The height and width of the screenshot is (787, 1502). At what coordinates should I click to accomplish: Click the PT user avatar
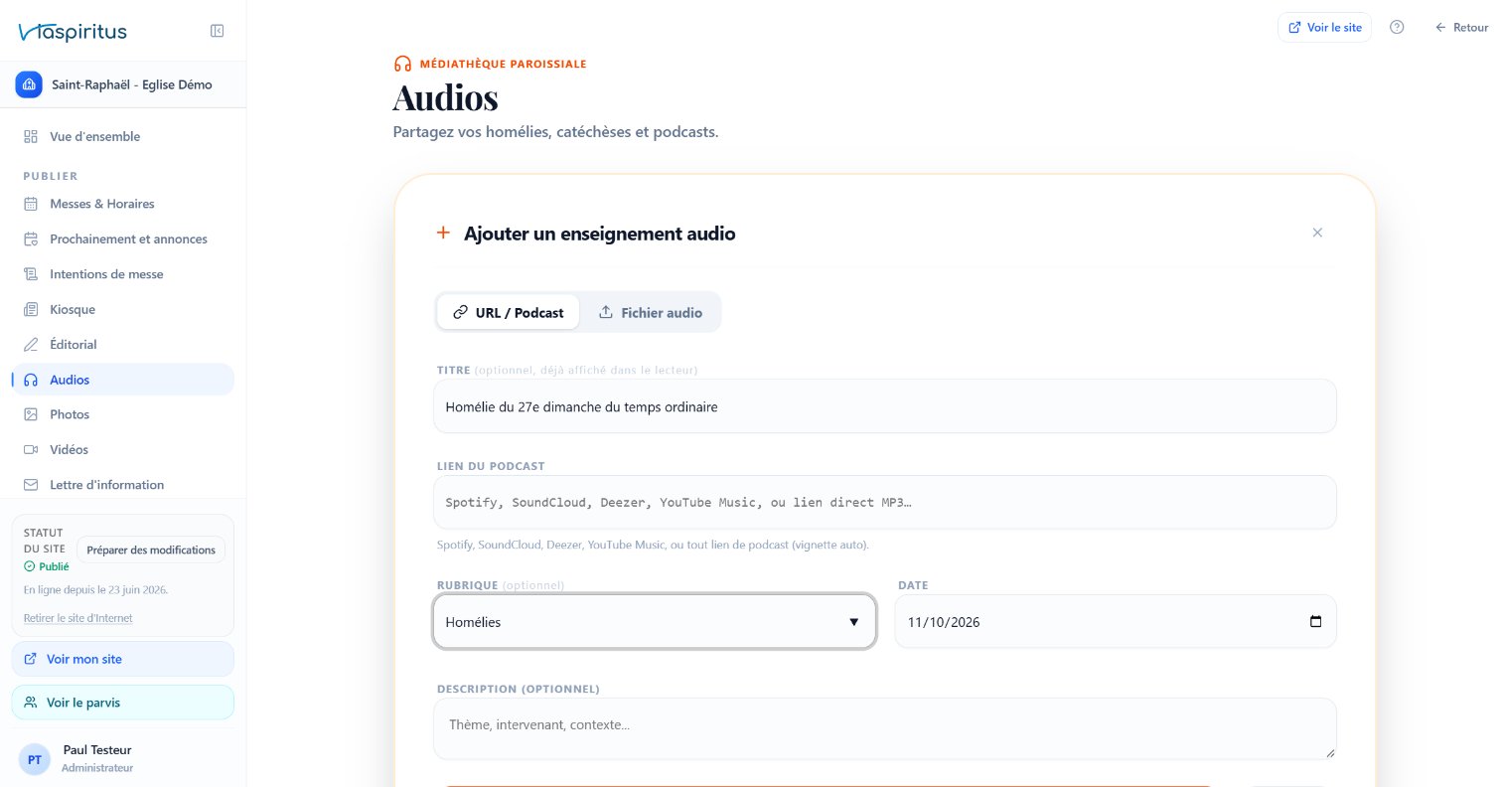35,759
